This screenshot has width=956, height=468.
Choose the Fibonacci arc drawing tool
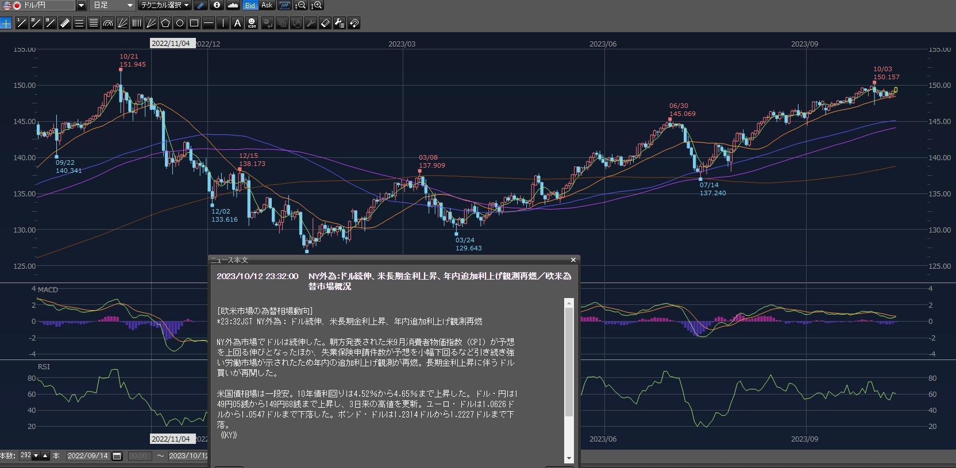(108, 23)
